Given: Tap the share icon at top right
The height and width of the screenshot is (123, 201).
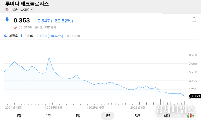Looking at the screenshot, I should (194, 20).
